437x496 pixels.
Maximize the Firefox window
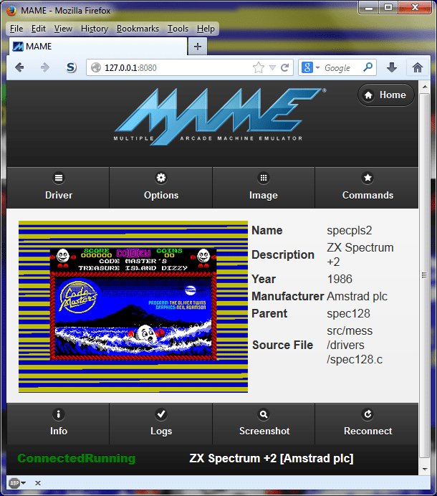[388, 8]
